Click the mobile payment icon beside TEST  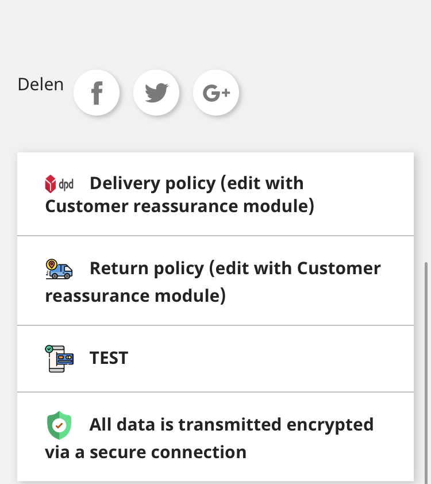pos(59,358)
